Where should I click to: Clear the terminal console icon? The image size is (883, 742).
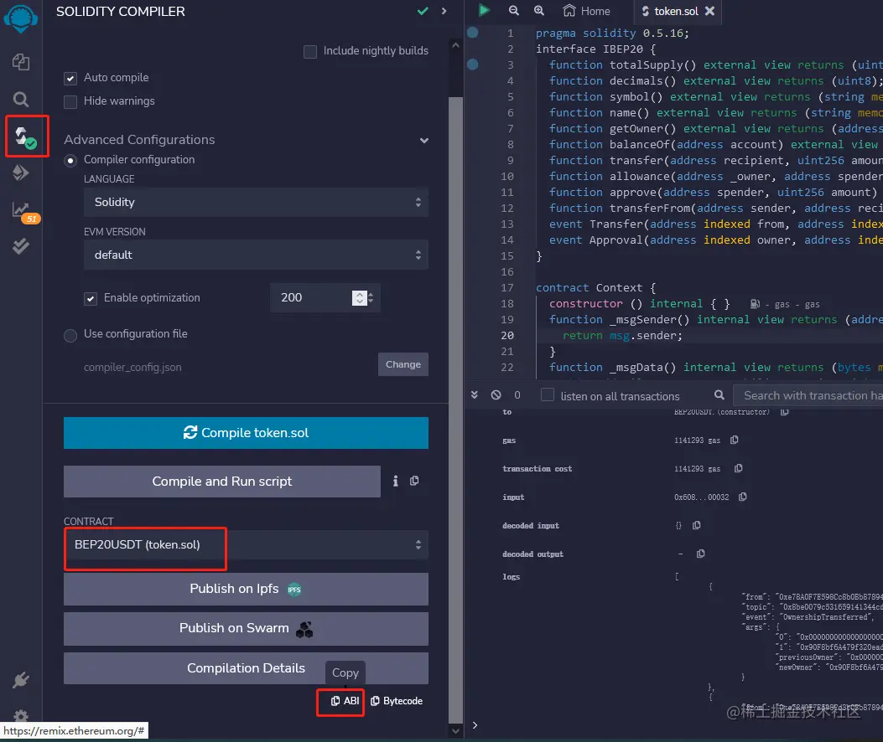[x=496, y=395]
